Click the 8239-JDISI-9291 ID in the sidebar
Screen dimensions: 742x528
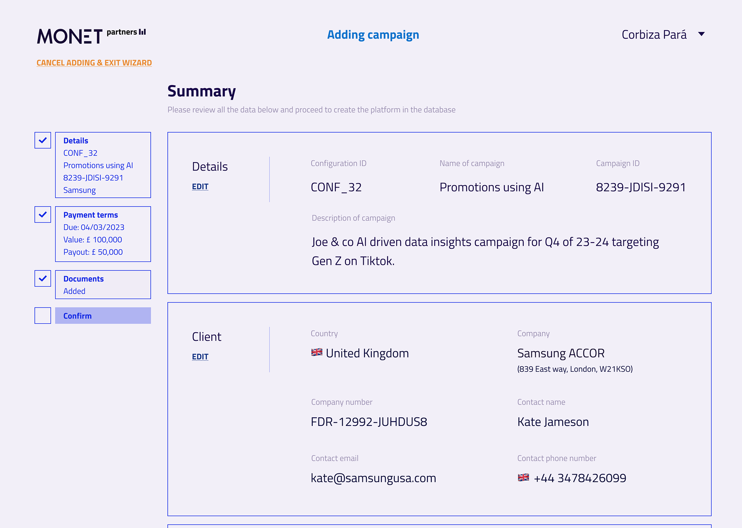[x=93, y=178]
